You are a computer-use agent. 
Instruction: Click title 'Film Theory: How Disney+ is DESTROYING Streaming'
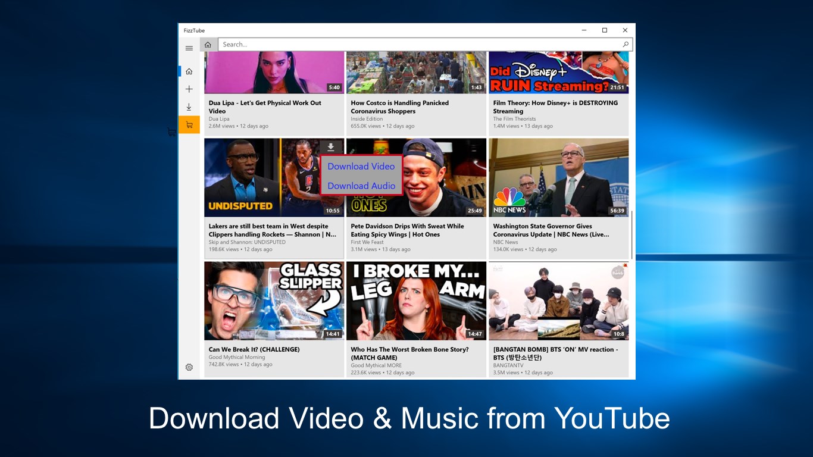point(555,107)
